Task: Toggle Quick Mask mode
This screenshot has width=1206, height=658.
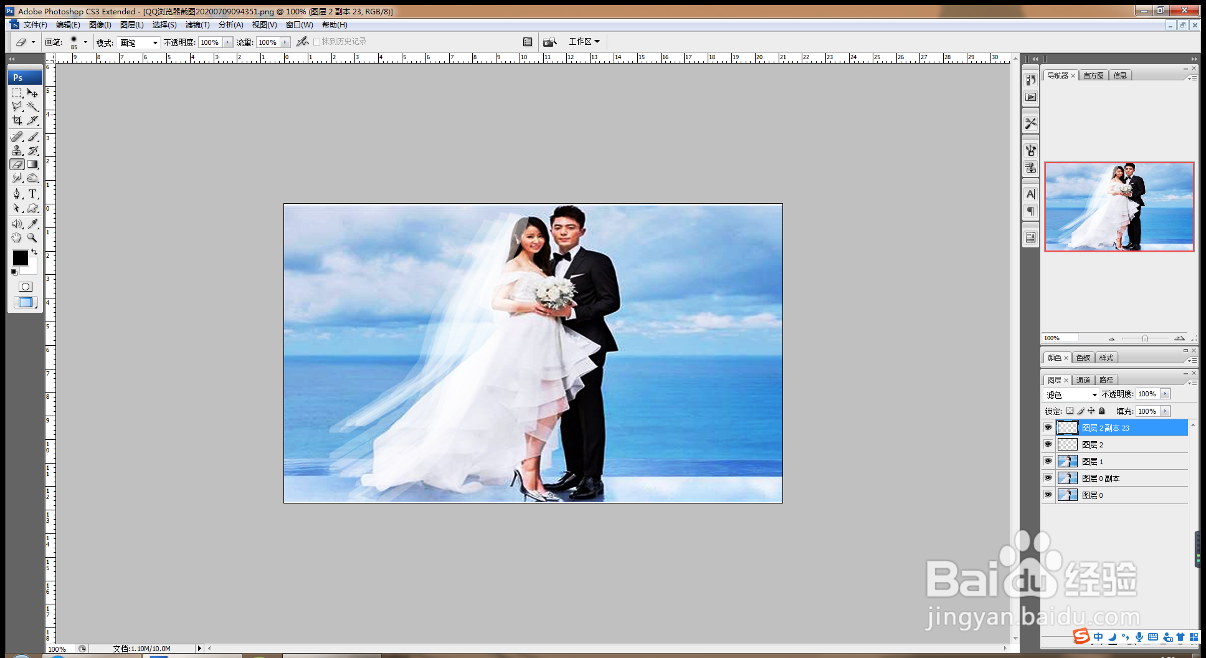Action: point(26,287)
